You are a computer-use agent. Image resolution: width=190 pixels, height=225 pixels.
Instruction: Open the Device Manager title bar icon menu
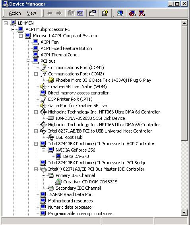click(6, 4)
